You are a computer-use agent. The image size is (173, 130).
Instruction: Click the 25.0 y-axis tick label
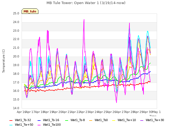click(16, 14)
